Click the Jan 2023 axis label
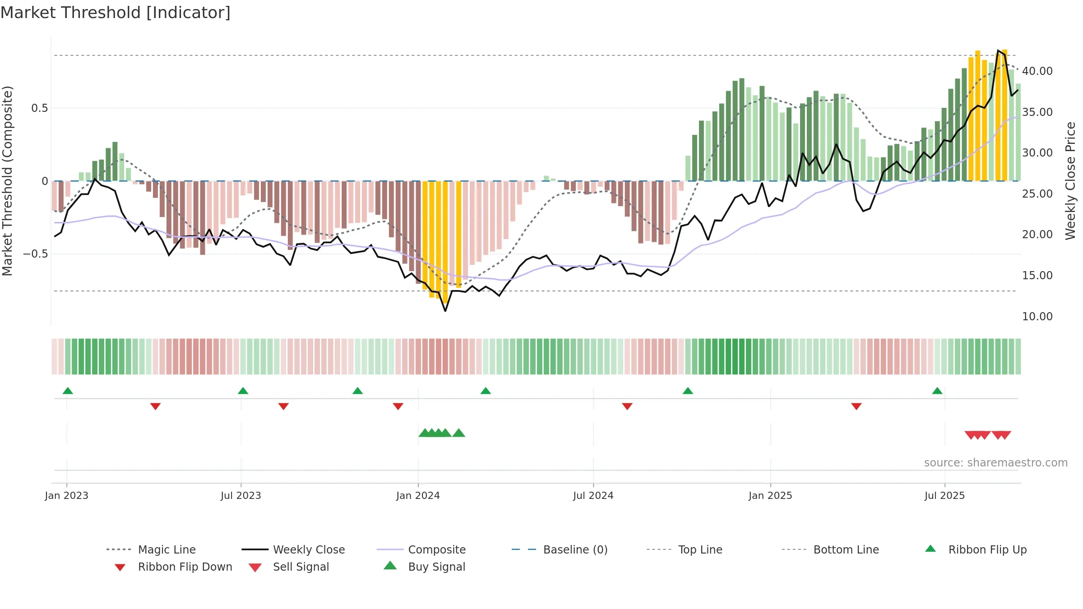 tap(67, 495)
